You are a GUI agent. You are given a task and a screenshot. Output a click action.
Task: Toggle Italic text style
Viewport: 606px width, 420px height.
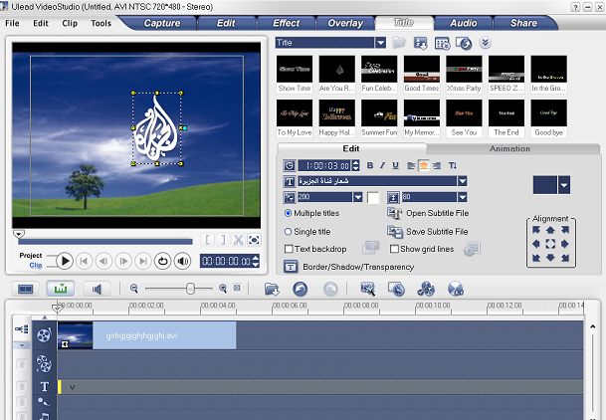(x=382, y=166)
